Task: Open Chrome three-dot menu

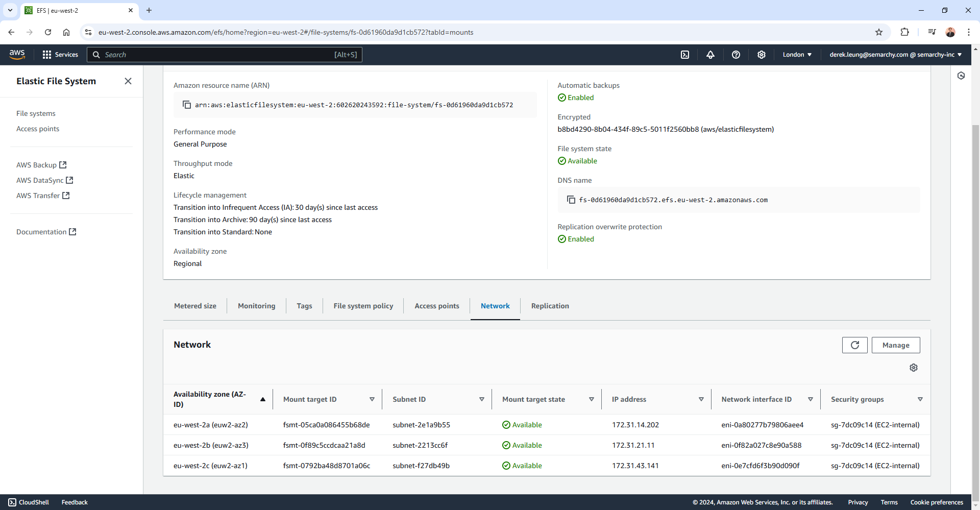Action: coord(969,32)
